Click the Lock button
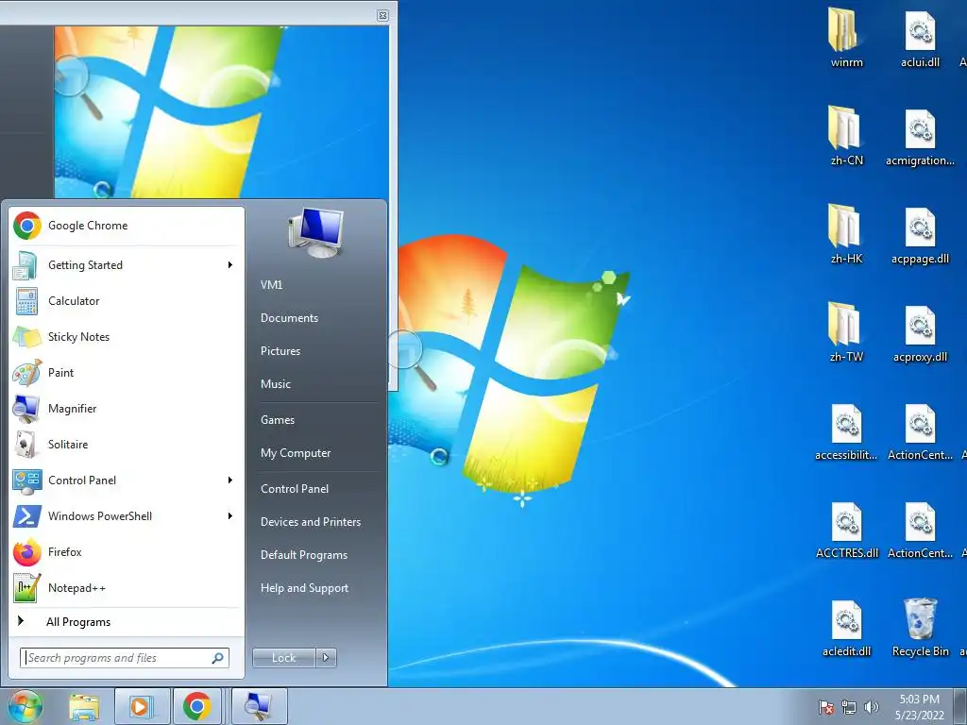The height and width of the screenshot is (725, 967). coord(284,658)
